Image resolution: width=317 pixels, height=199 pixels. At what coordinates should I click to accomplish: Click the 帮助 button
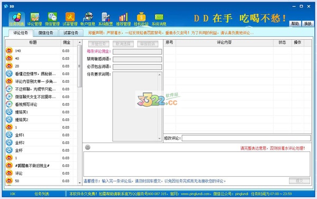tap(295, 24)
